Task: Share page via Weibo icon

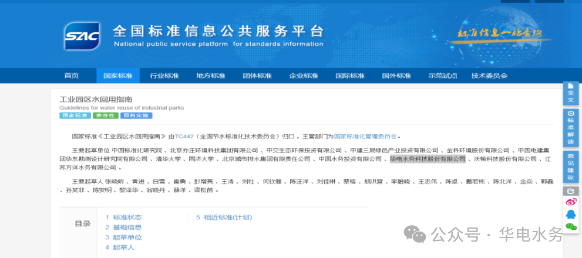Action: point(571,202)
